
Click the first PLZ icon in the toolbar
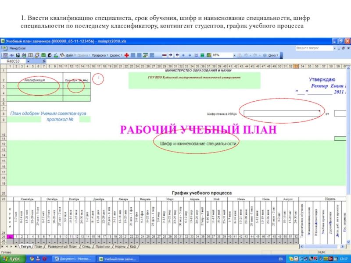pyautogui.click(x=5, y=55)
